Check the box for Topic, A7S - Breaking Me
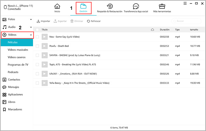Viewport: 206px width, 131px height. coord(37,65)
